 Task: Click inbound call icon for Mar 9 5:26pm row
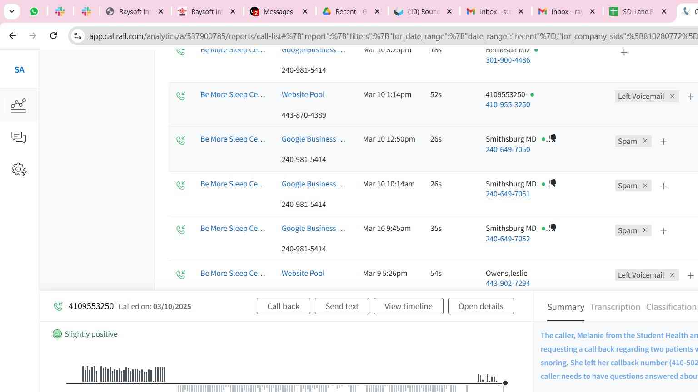pos(181,274)
